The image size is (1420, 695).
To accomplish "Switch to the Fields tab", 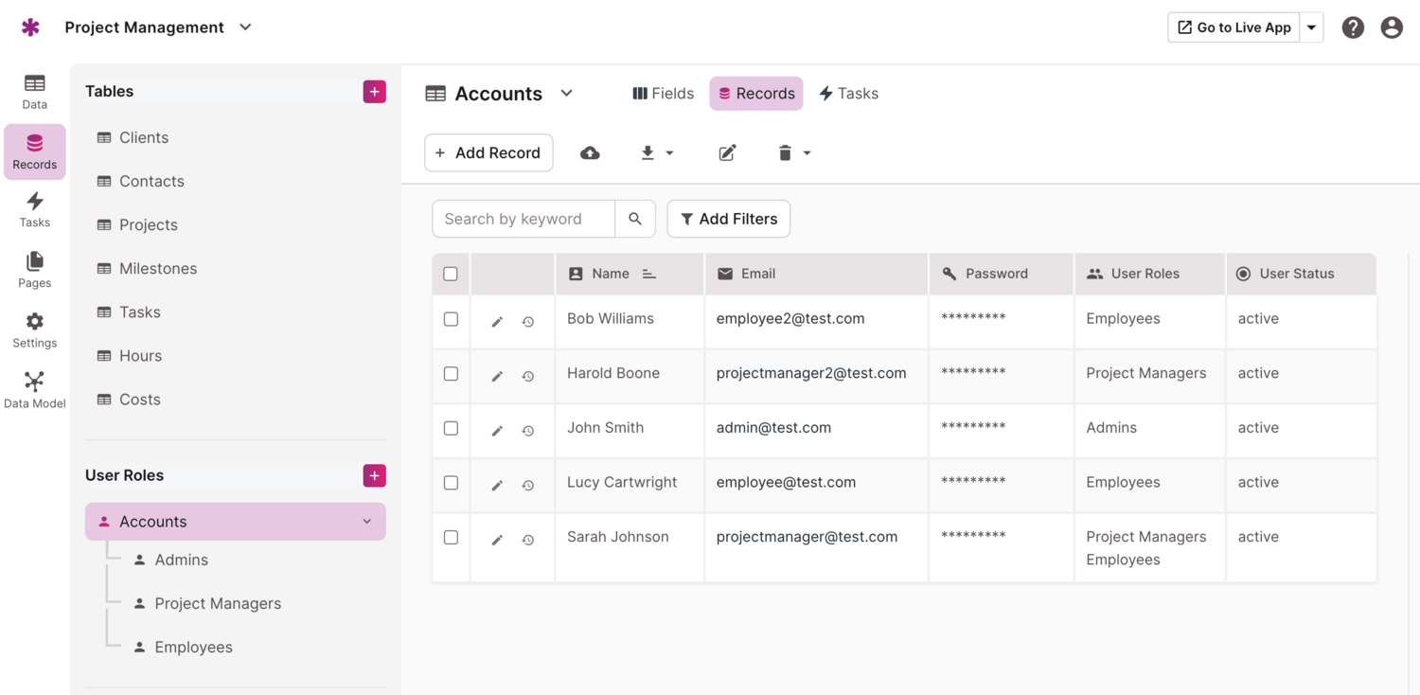I will (x=663, y=94).
